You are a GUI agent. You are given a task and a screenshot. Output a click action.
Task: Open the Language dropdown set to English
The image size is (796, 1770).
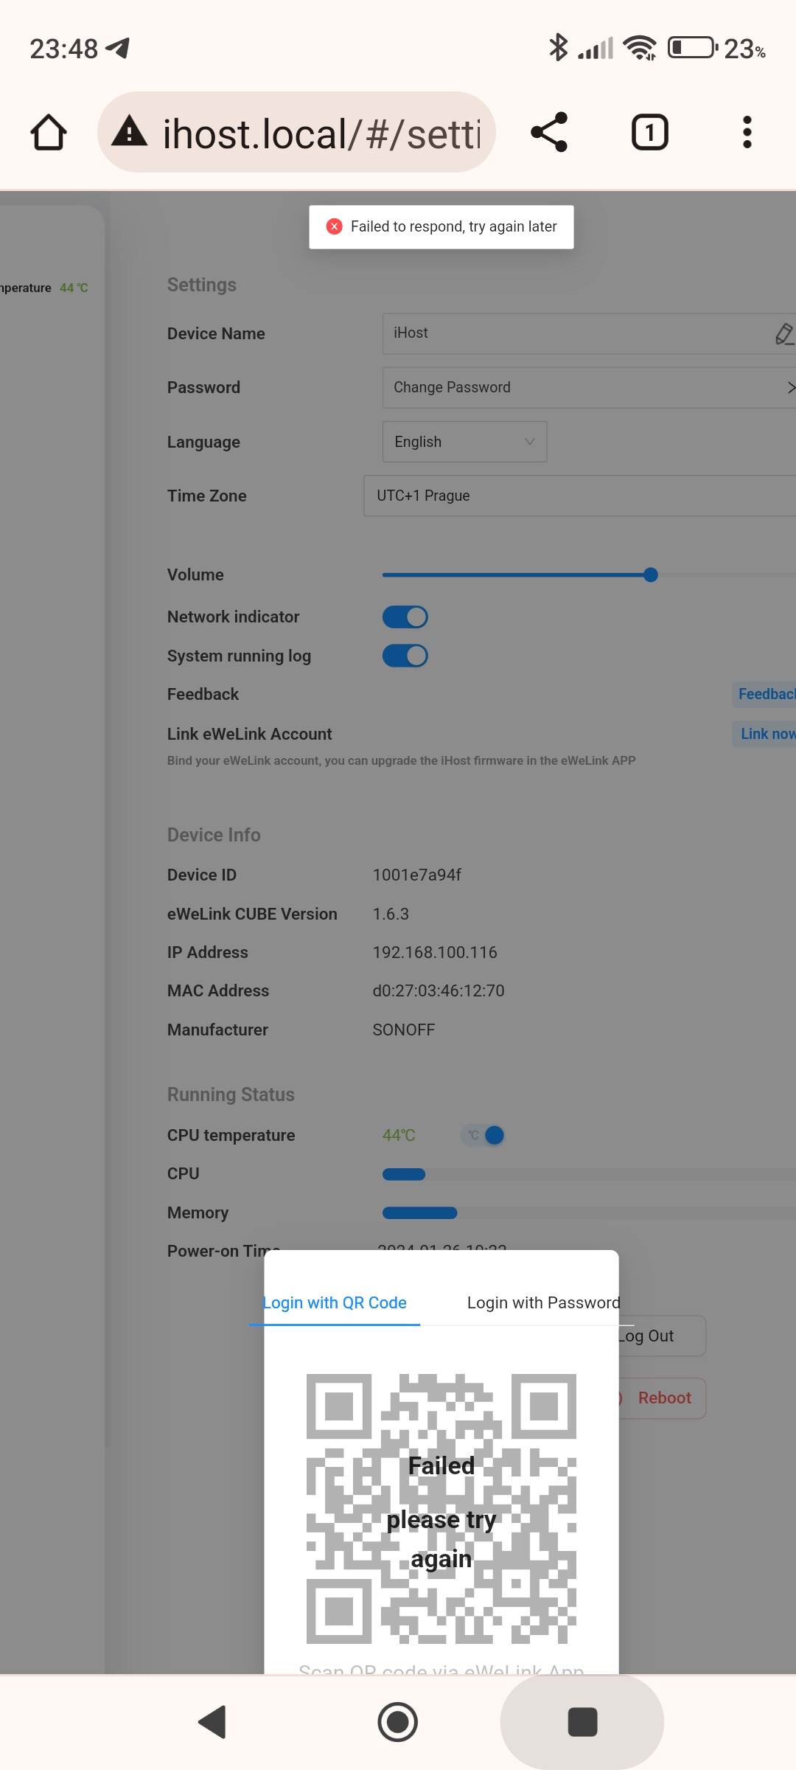464,442
